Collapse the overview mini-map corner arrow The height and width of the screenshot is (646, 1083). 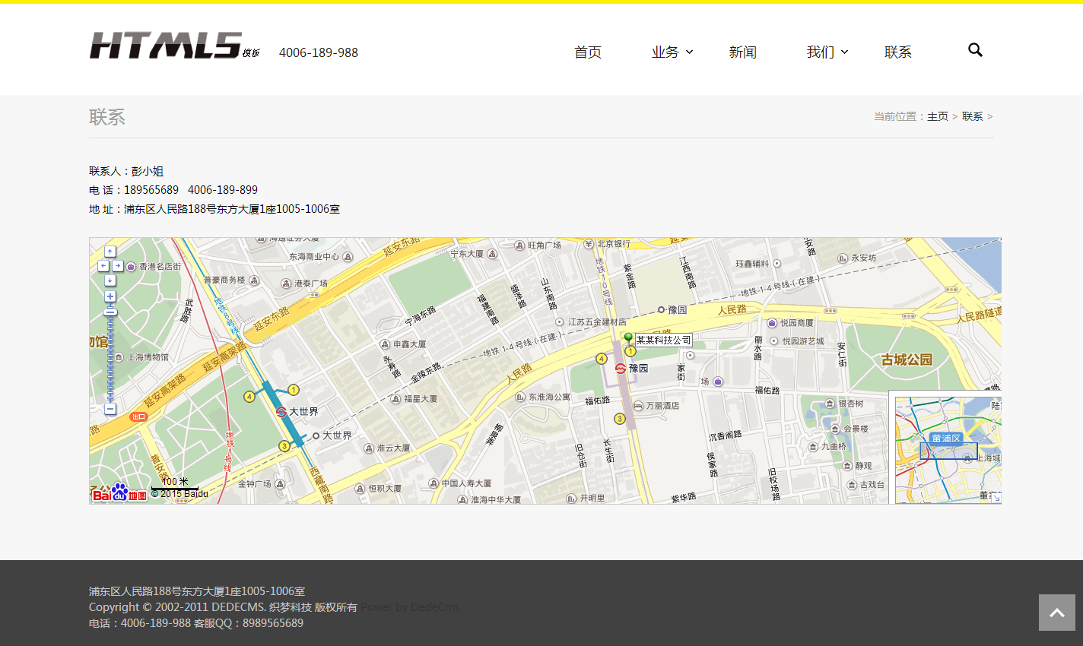click(x=995, y=497)
